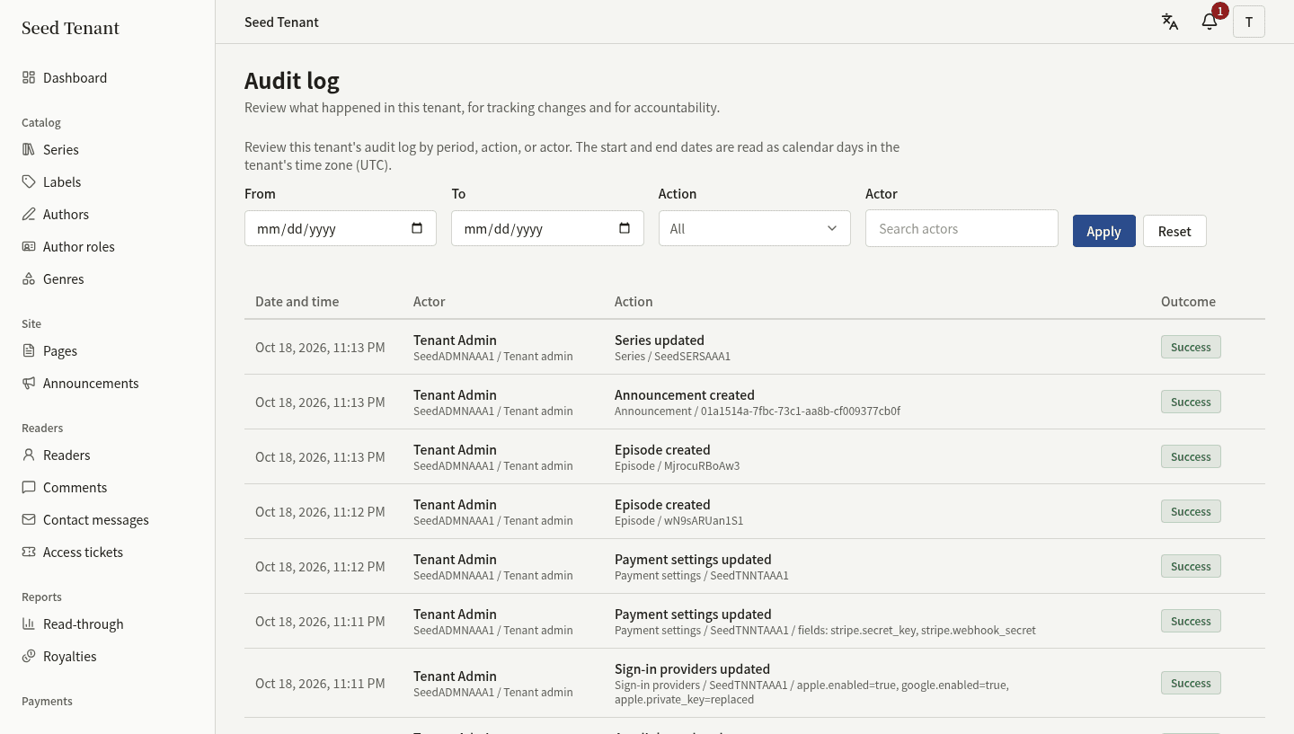Select the Sign-in providers updated entry

755,683
